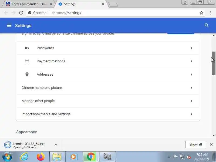
Task: Click the chrome://settings address bar
Action: (116, 13)
